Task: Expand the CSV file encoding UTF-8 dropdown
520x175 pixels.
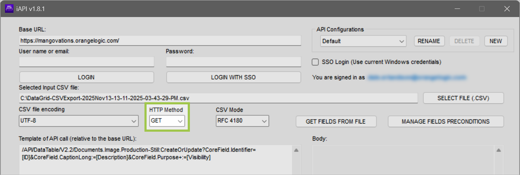Action: [x=78, y=121]
